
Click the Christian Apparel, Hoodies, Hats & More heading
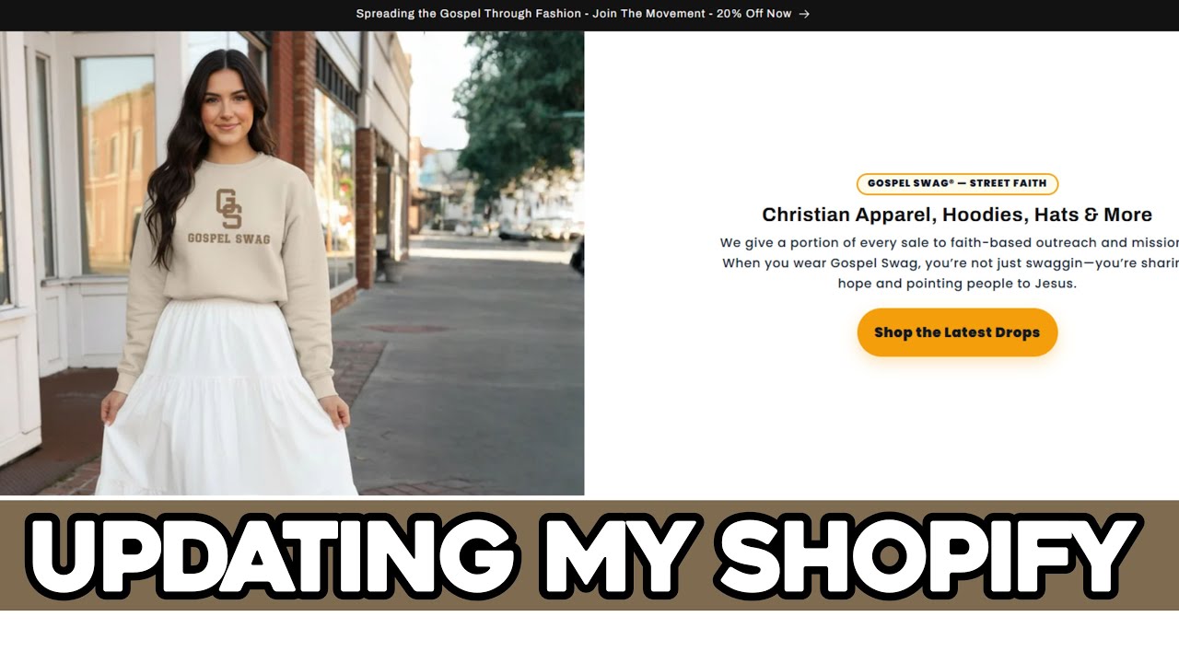[957, 215]
